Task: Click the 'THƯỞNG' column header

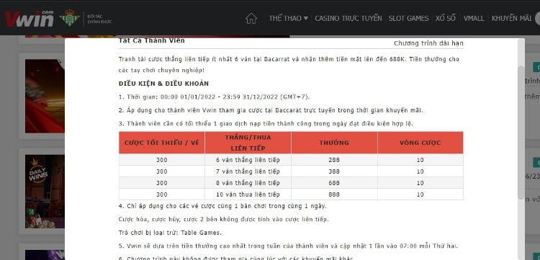Action: coord(334,143)
